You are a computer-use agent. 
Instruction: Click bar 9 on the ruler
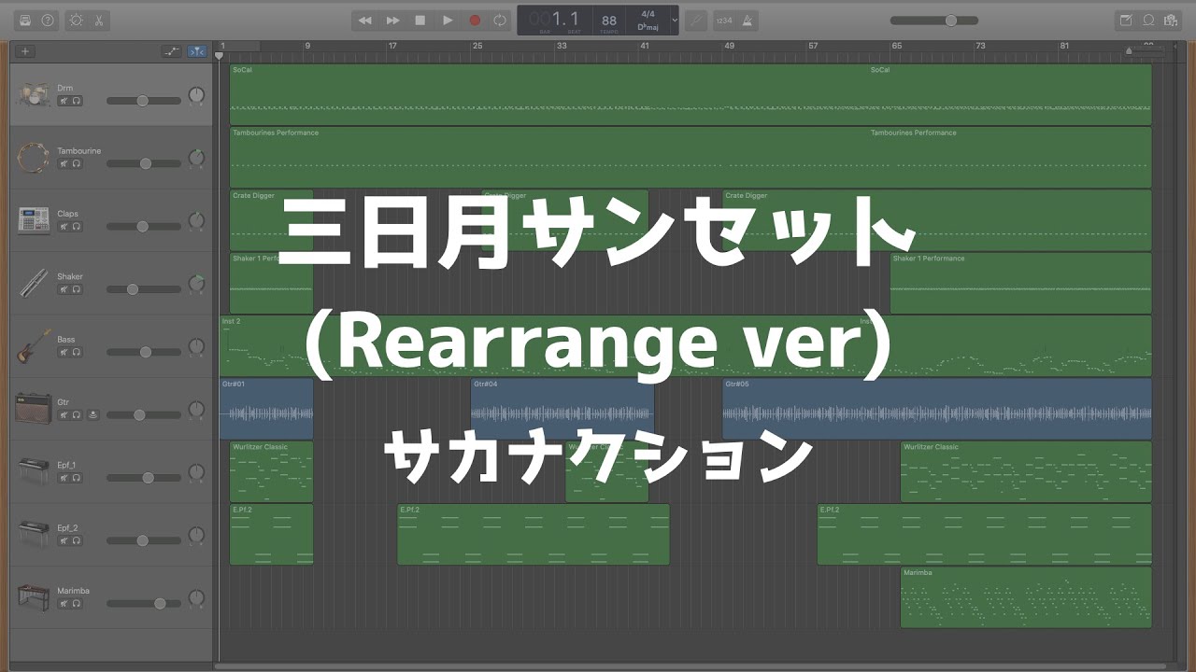click(x=307, y=46)
